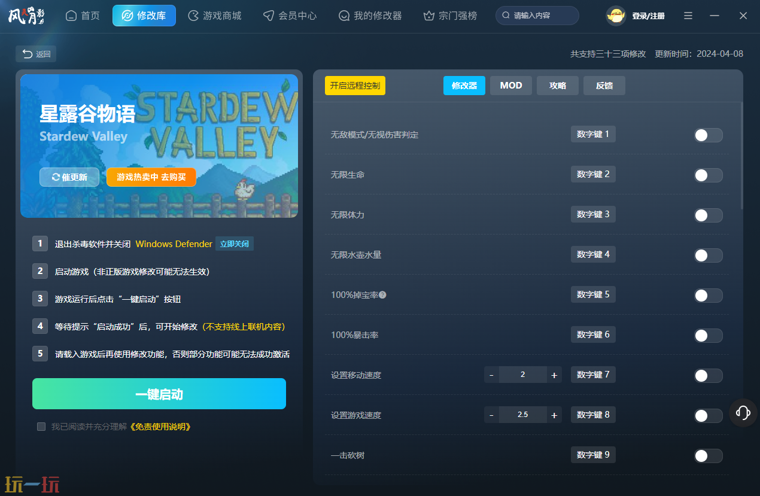Open the hamburger menu icon
This screenshot has width=760, height=496.
(x=688, y=16)
